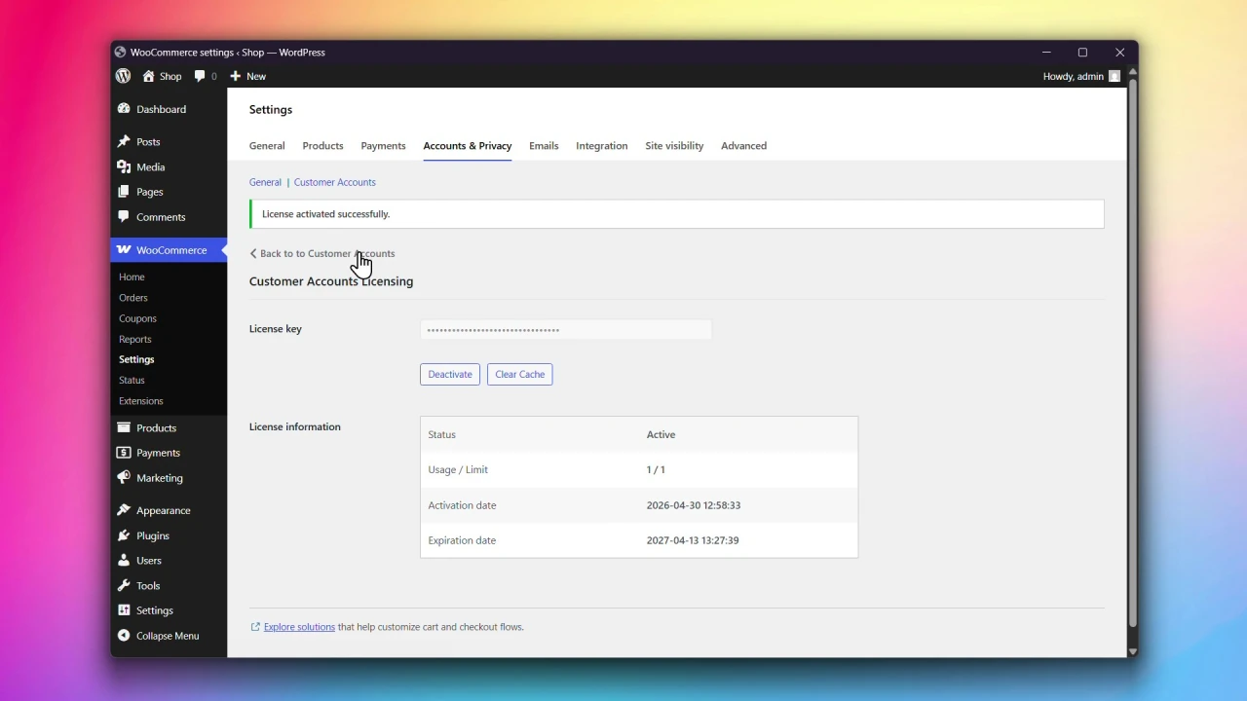Open WooCommerce Settings submenu item
The width and height of the screenshot is (1247, 701).
(x=136, y=359)
